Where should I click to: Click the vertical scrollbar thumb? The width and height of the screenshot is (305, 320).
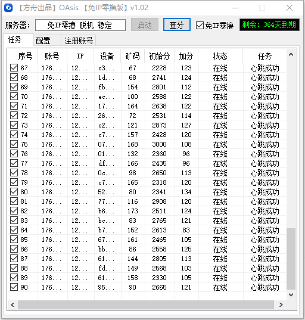291,259
